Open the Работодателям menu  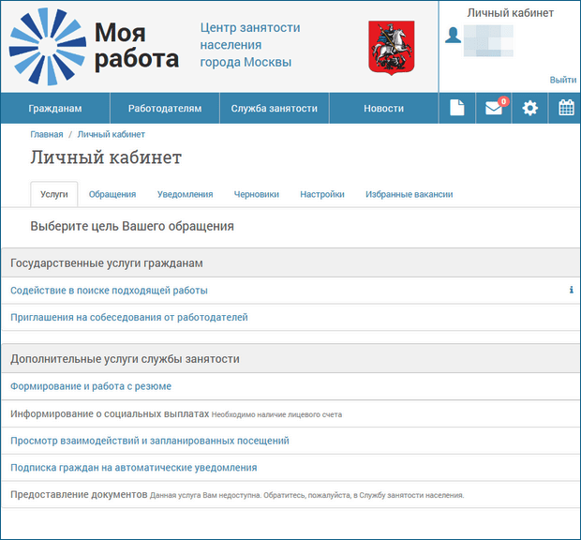pos(165,108)
